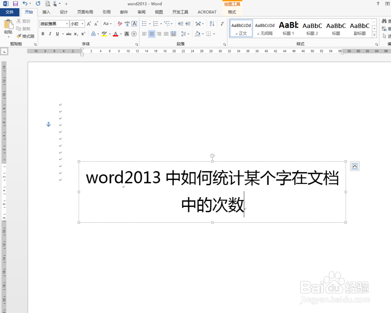391x313 pixels.
Task: Click the rotate handle above the text box
Action: click(212, 156)
